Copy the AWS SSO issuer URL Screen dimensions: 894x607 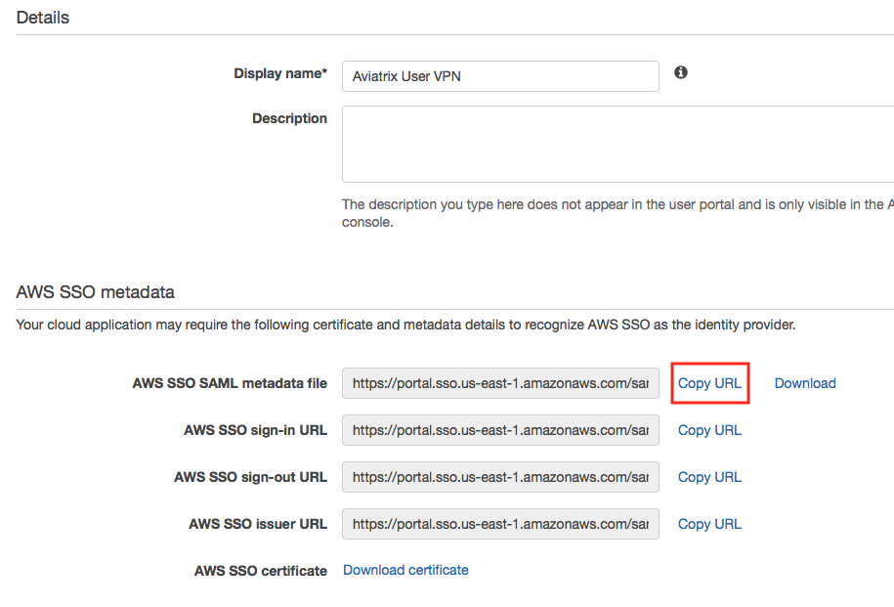tap(709, 523)
